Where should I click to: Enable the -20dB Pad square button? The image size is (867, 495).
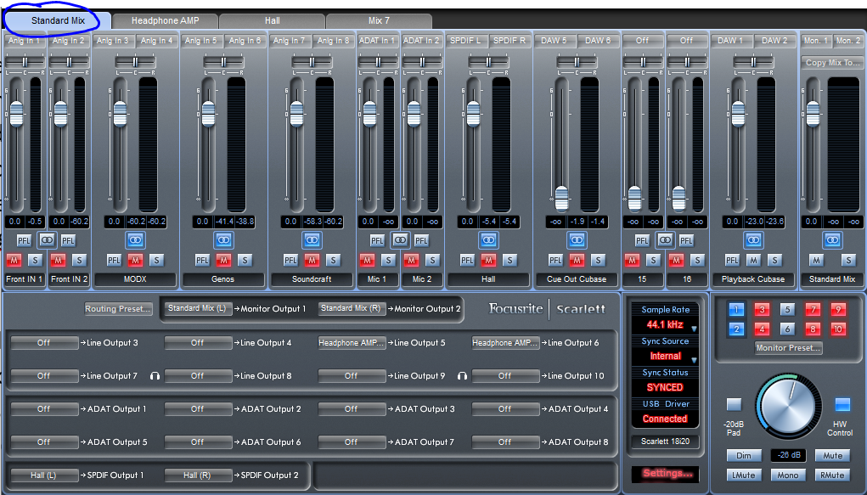click(734, 405)
